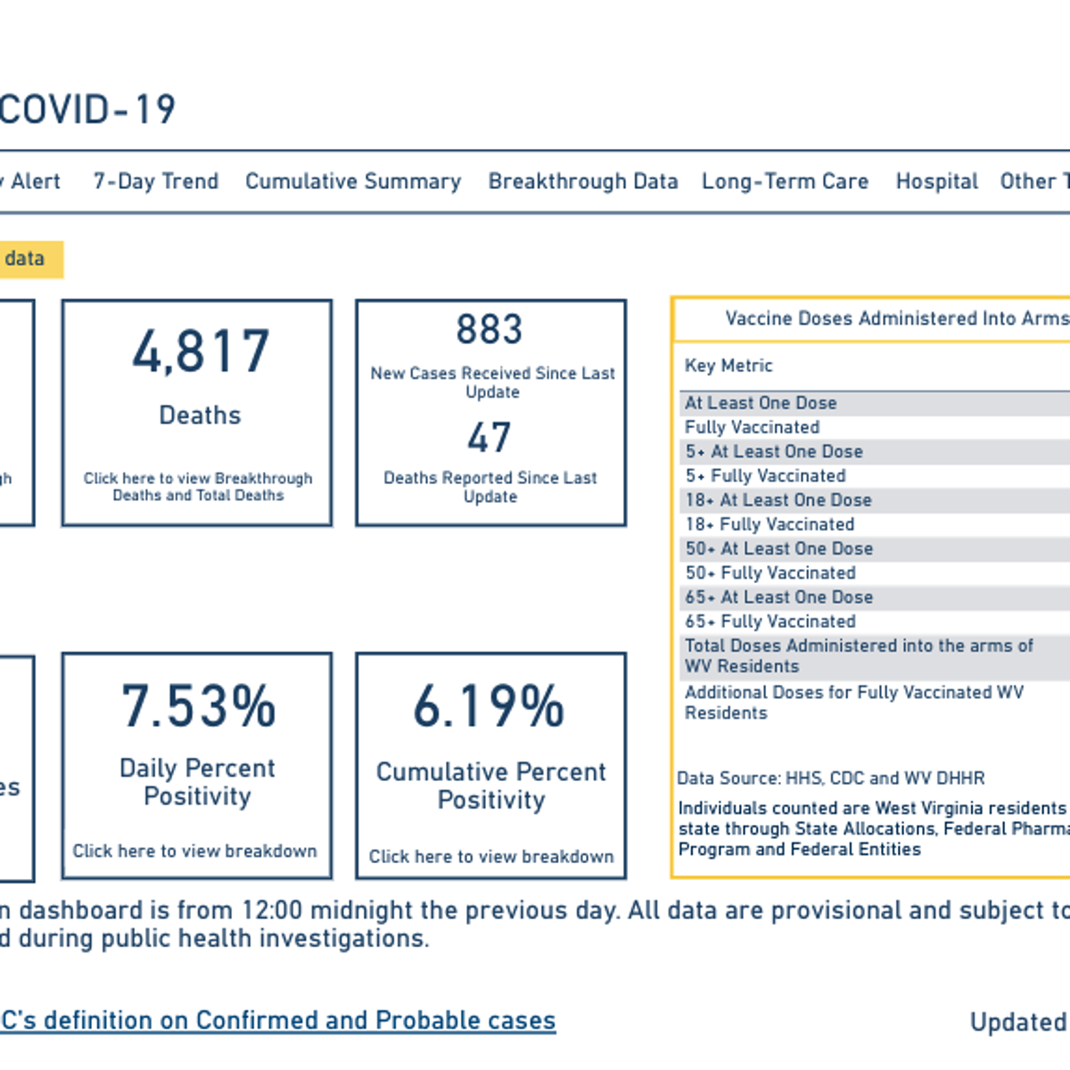Go to the Long-Term Care tab
The height and width of the screenshot is (1070, 1070).
(785, 182)
